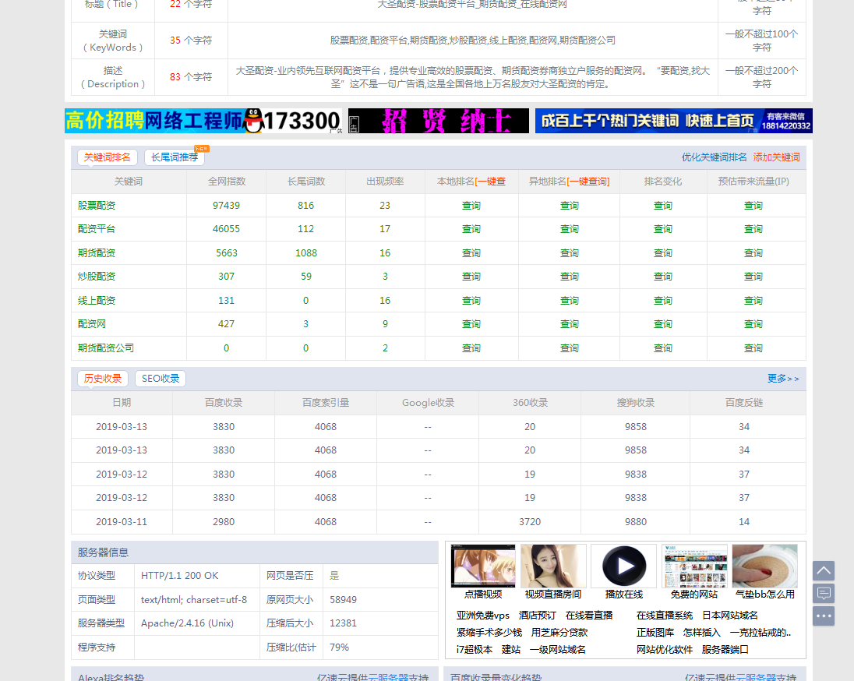This screenshot has height=681, width=854.
Task: Open the 期货配资 keyword link
Action: [x=97, y=252]
